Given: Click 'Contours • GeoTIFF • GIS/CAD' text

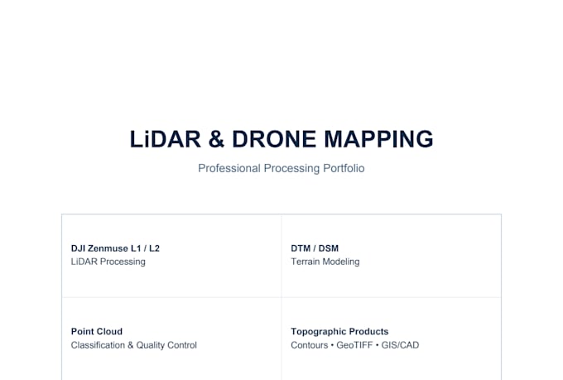Looking at the screenshot, I should click(x=354, y=345).
